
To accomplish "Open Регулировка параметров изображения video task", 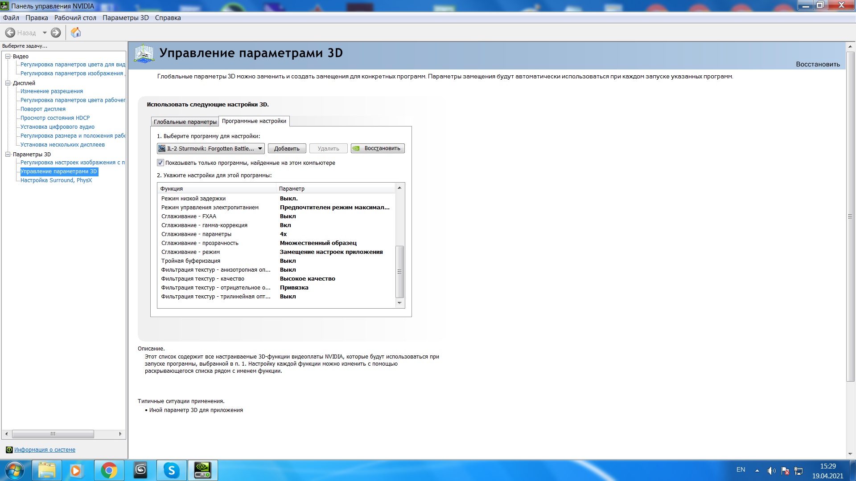I will [x=73, y=73].
